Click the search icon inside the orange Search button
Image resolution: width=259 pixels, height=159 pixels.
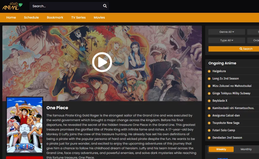[x=241, y=49]
